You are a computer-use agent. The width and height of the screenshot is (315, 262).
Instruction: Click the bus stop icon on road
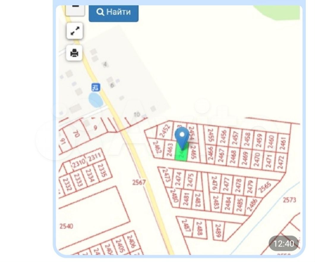(x=96, y=87)
